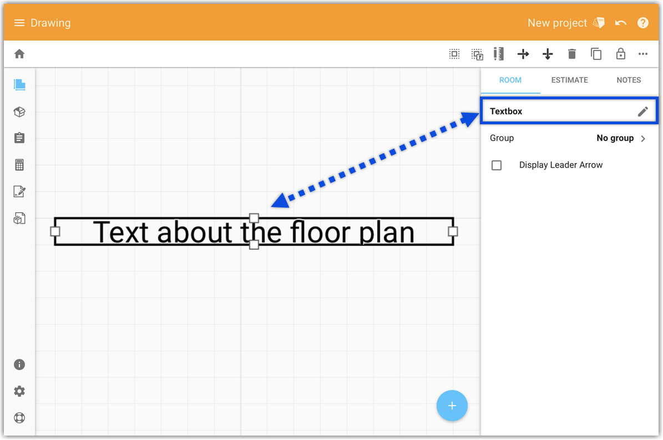Open the calculator sidebar icon
Viewport: 663px width, 440px height.
pos(19,165)
